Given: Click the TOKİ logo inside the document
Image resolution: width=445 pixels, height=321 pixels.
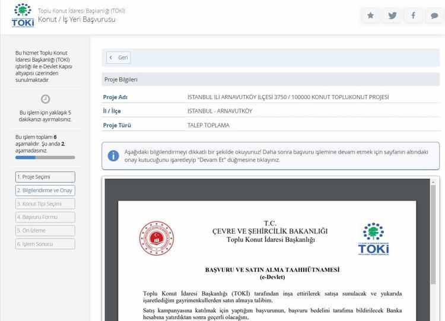Looking at the screenshot, I should pyautogui.click(x=373, y=239).
